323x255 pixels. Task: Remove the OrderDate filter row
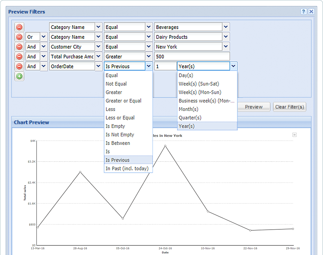[19, 66]
